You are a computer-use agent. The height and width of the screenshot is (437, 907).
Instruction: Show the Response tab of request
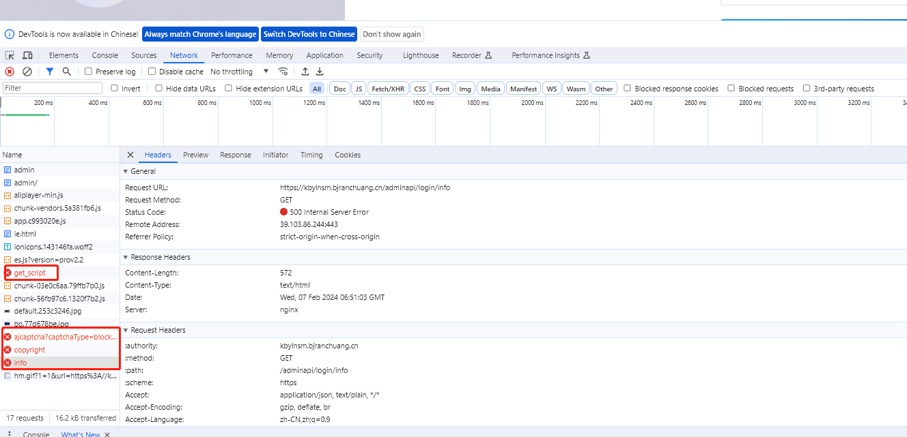click(x=236, y=155)
